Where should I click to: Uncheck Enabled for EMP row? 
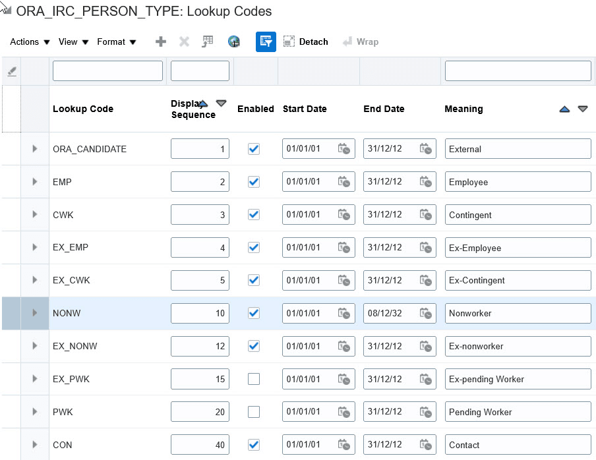click(x=254, y=182)
